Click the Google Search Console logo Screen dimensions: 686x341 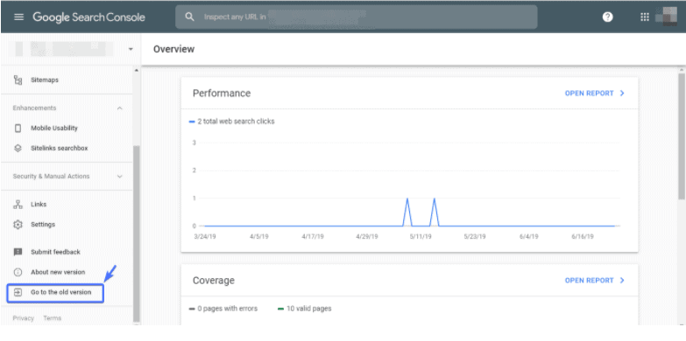pos(88,17)
